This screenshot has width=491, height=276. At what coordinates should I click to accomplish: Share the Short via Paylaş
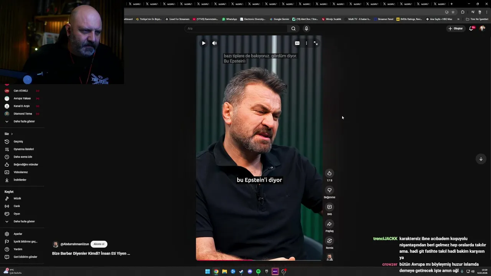330,224
